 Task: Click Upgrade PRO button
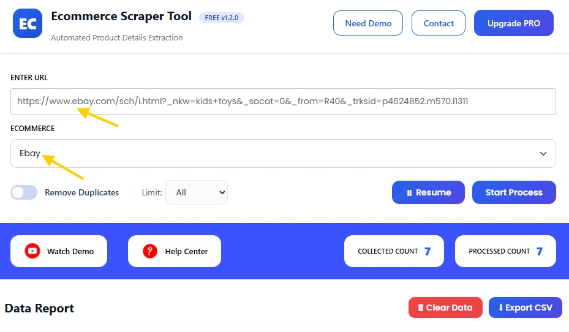pos(513,23)
